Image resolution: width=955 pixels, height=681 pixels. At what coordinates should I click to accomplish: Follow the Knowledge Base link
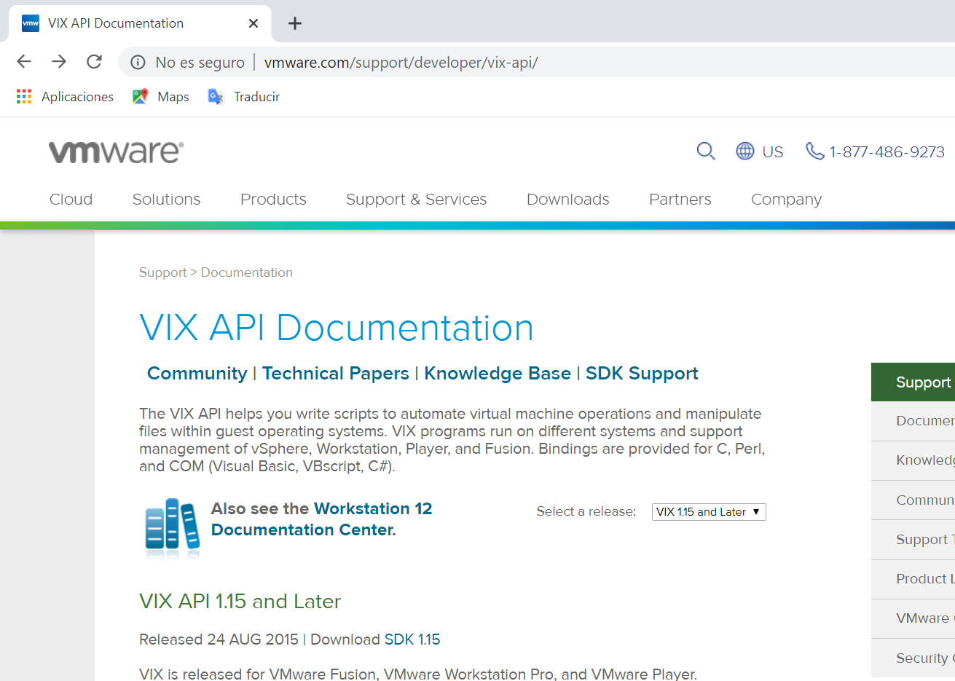click(x=497, y=374)
